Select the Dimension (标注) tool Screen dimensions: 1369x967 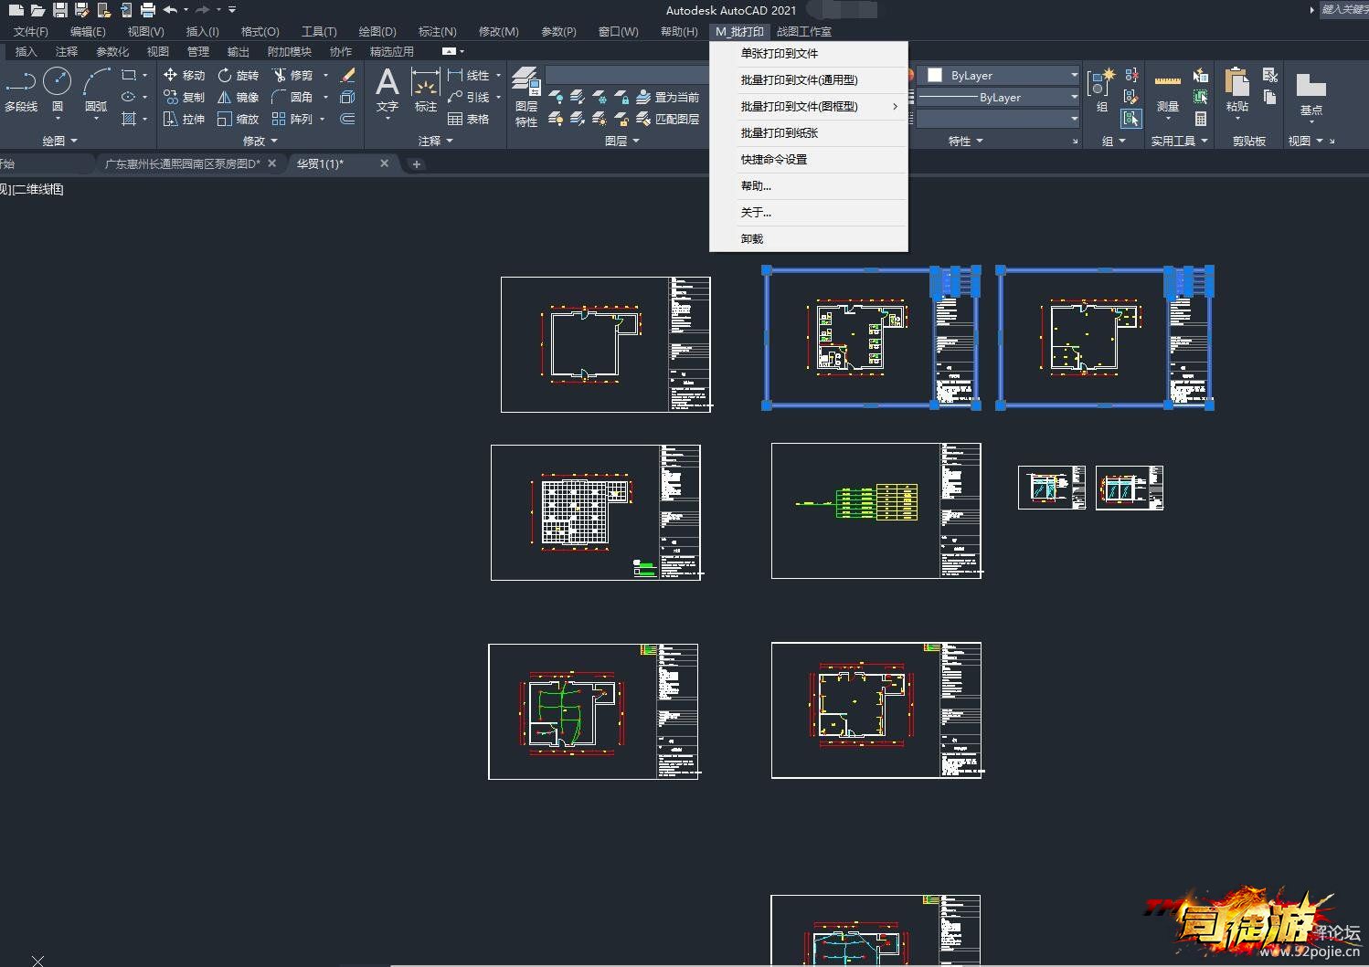[425, 90]
